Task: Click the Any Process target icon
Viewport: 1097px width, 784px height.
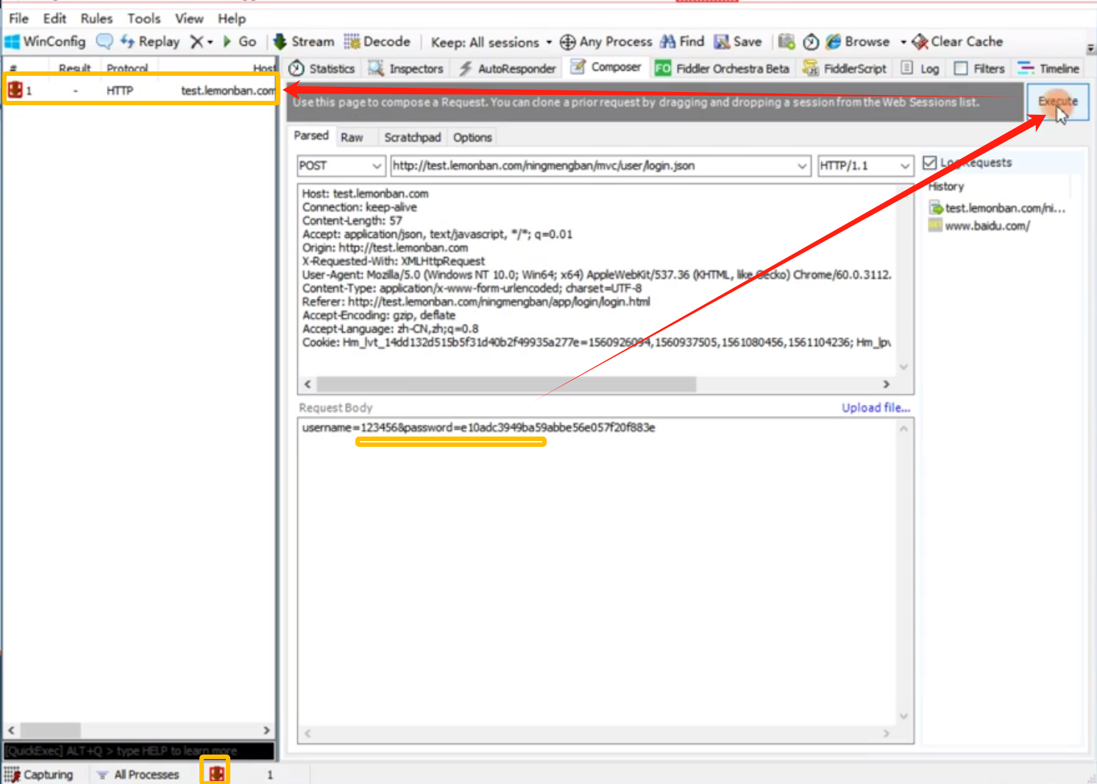Action: coord(567,42)
